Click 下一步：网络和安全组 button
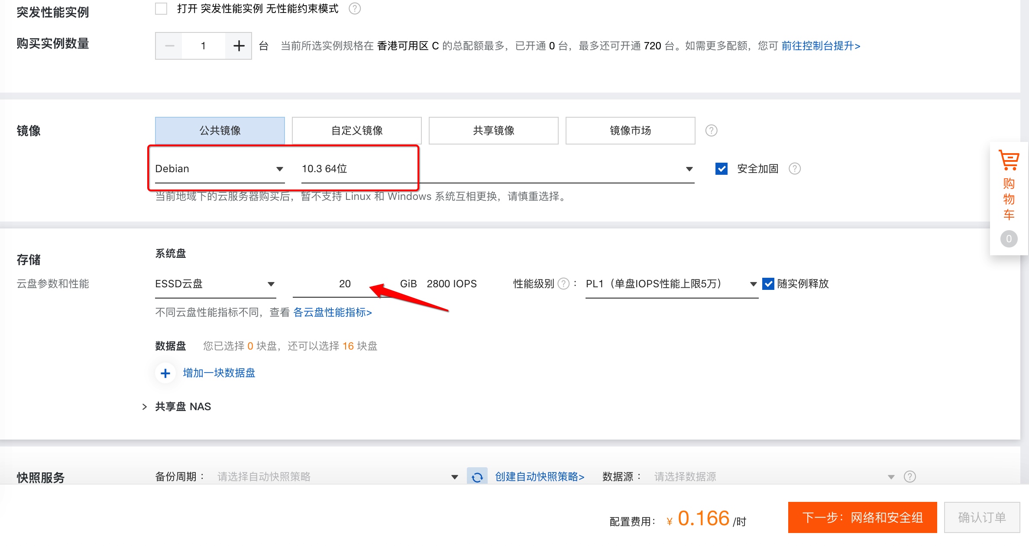The height and width of the screenshot is (546, 1029). pos(862,517)
